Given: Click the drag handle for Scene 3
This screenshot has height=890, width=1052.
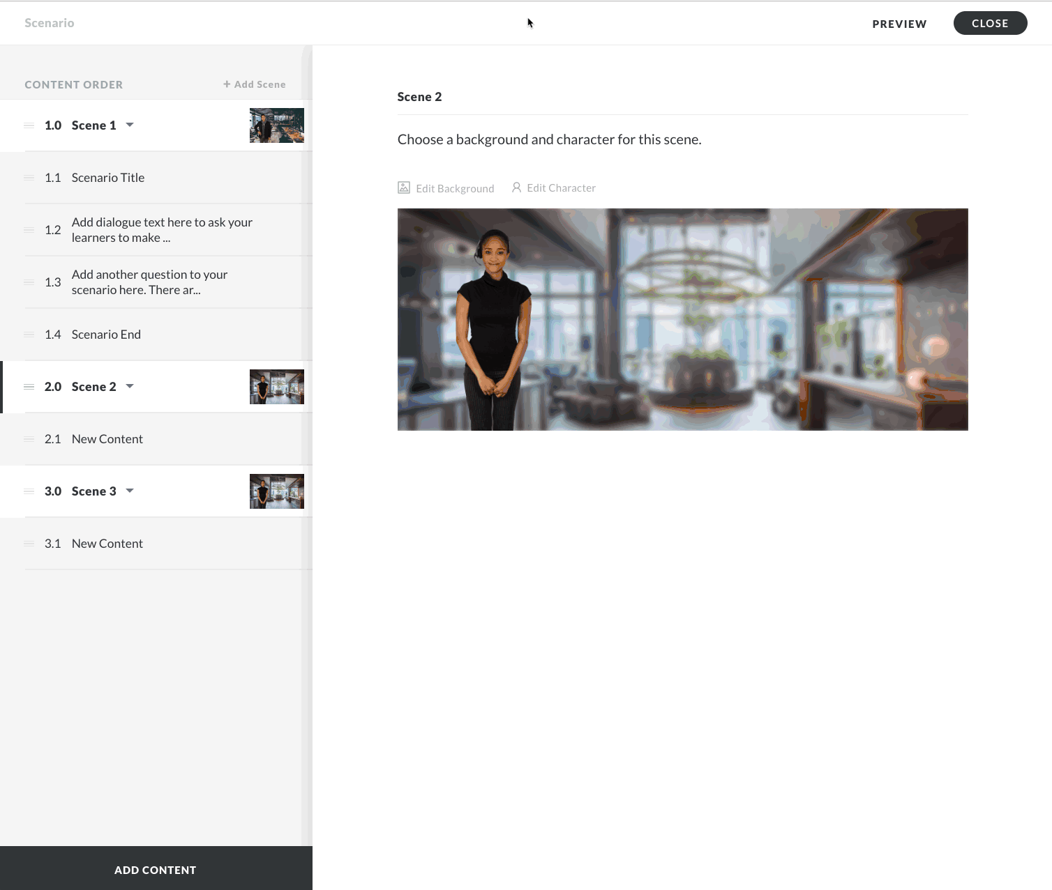Looking at the screenshot, I should point(29,491).
